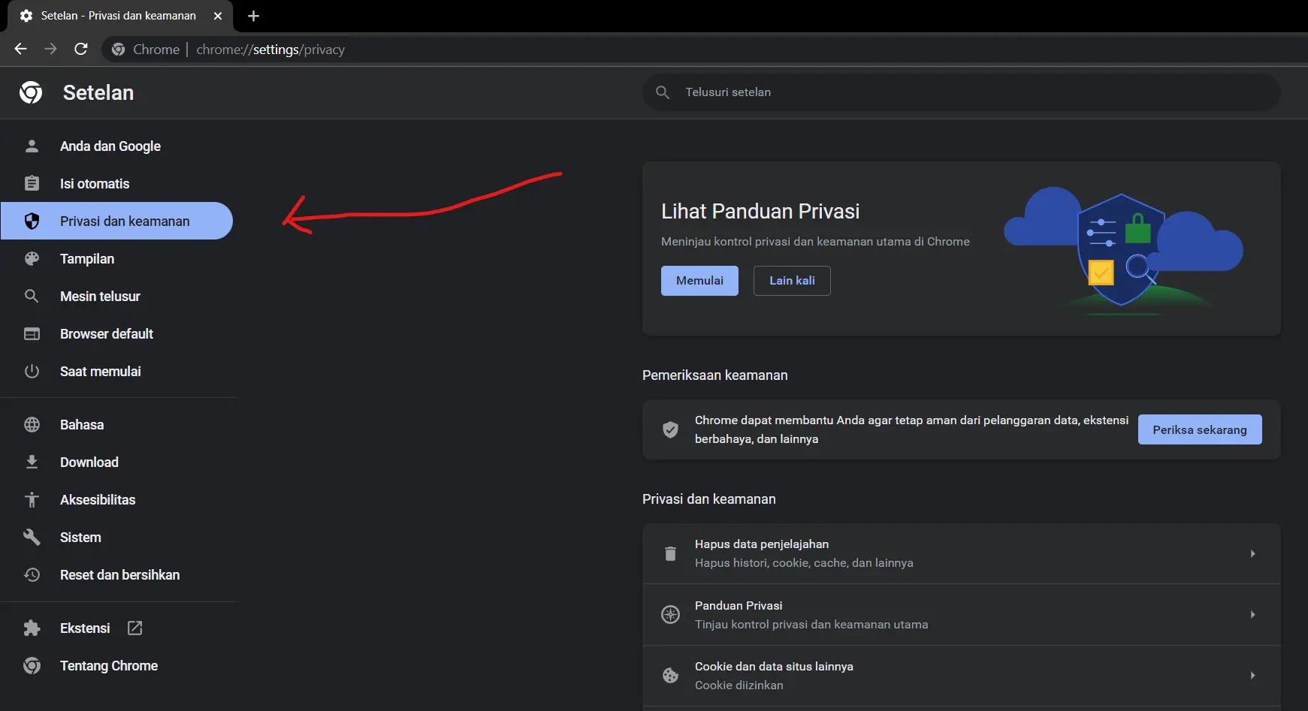Open Browser default section

[107, 333]
